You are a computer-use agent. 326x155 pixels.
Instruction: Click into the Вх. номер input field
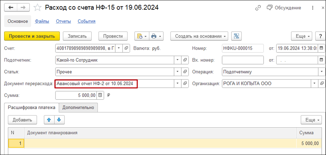point(242,60)
